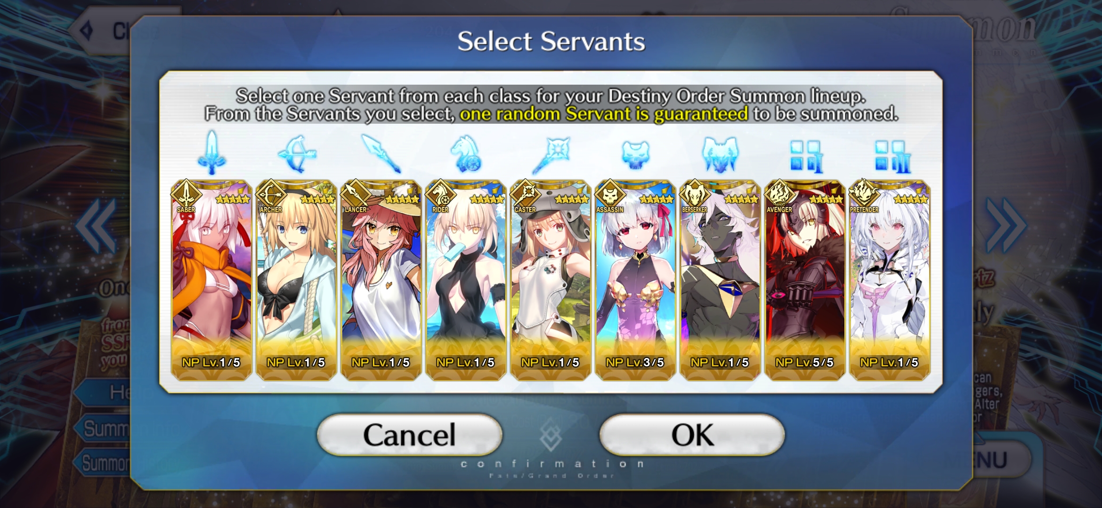Pick the Lancer servant card
Screen dimensions: 1102x508
click(381, 280)
